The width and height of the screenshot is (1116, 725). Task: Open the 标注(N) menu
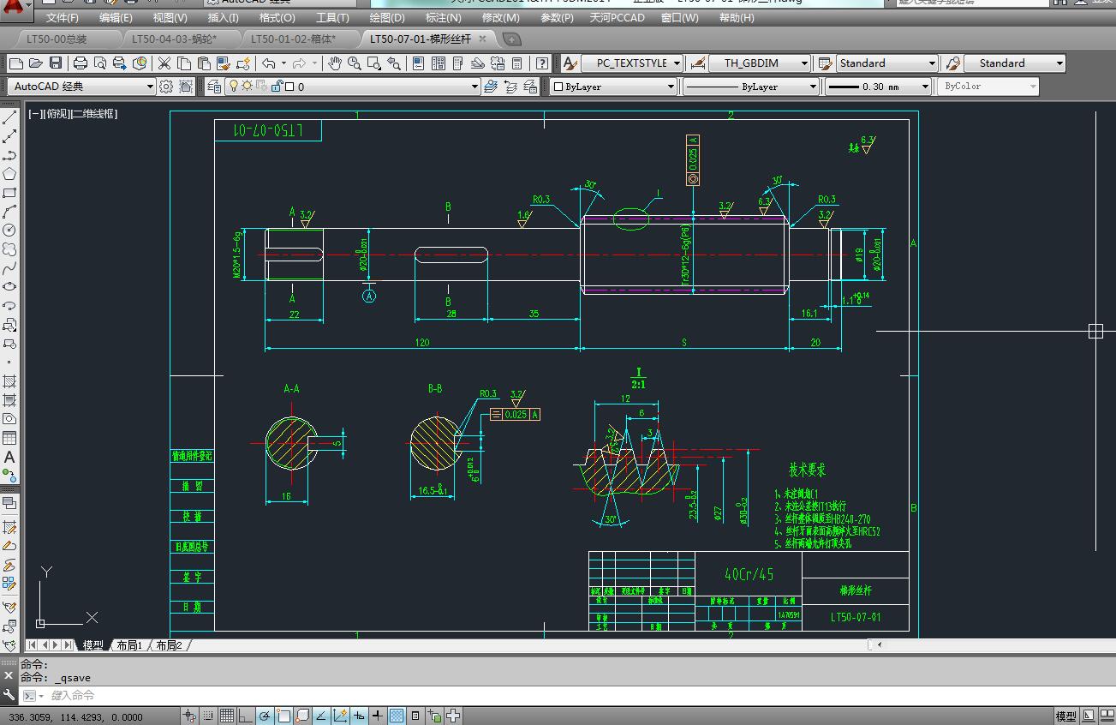click(443, 18)
